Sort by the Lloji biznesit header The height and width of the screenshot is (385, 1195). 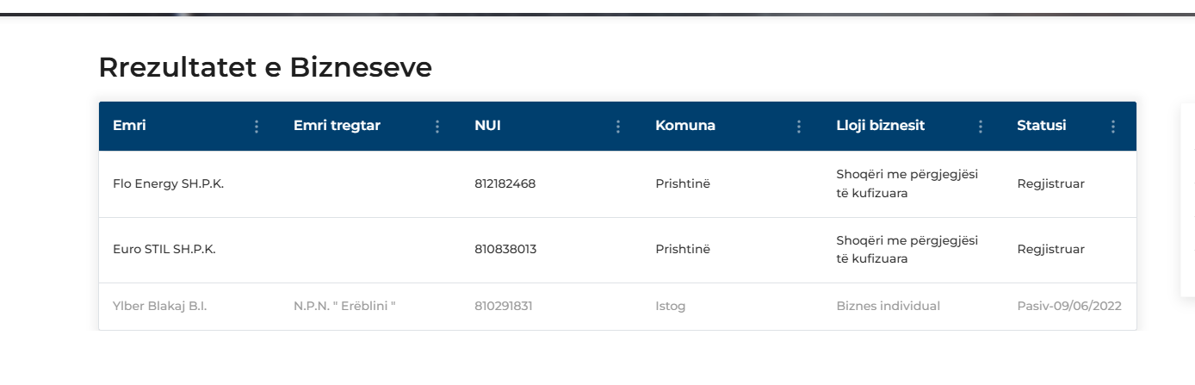881,126
